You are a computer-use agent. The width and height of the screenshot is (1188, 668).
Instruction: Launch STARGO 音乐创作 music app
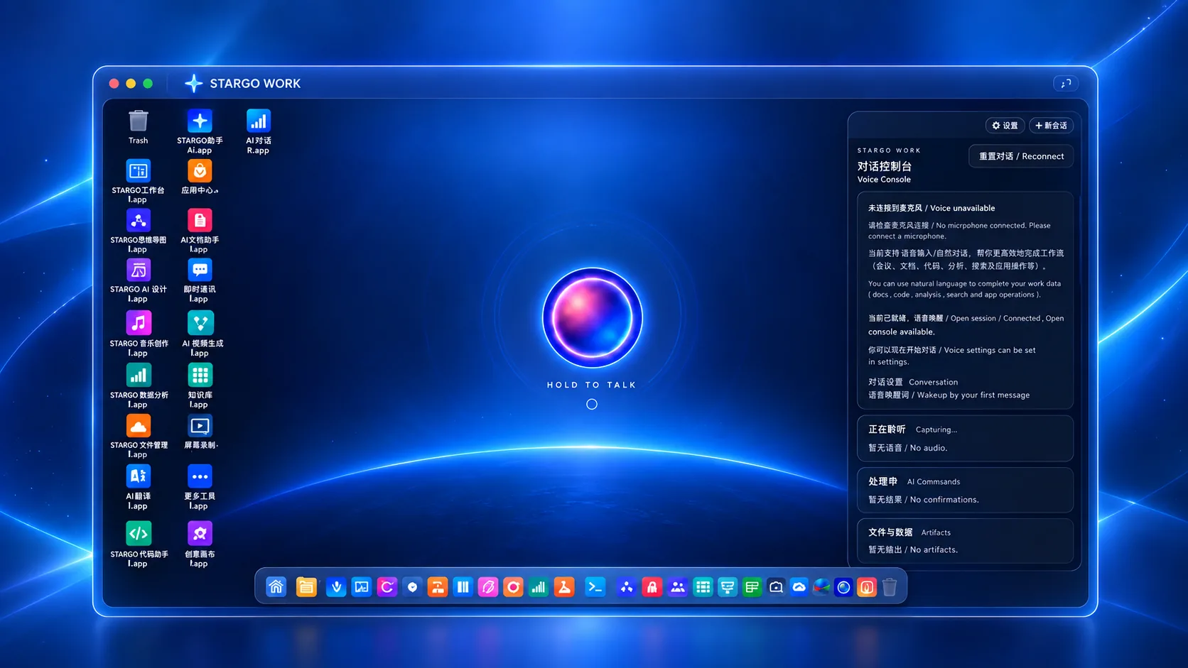click(139, 323)
